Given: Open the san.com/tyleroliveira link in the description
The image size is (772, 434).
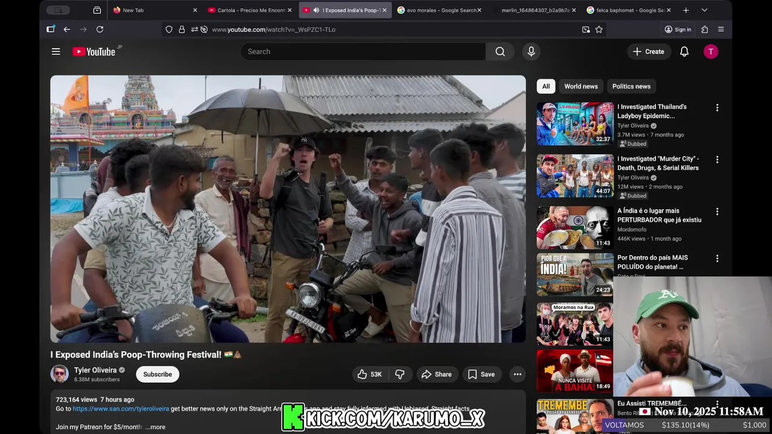Looking at the screenshot, I should tap(121, 409).
